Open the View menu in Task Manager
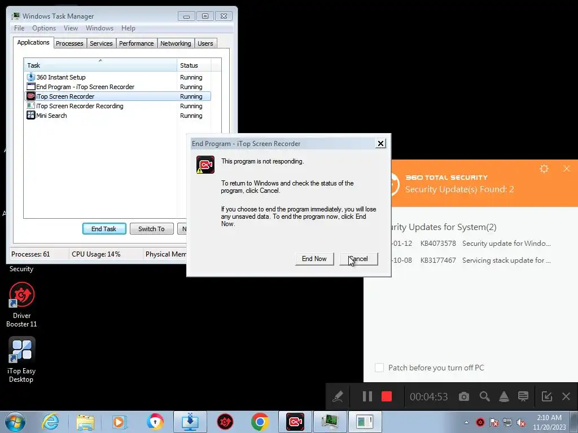The height and width of the screenshot is (433, 578). click(71, 28)
